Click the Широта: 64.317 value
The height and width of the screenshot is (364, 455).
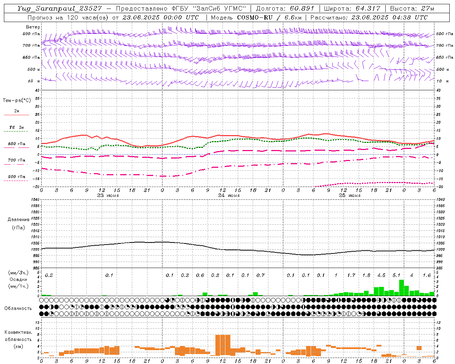[x=352, y=9]
